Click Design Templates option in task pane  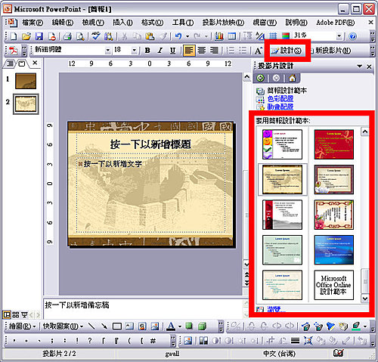tap(287, 91)
